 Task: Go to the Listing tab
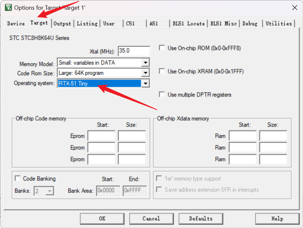click(87, 24)
